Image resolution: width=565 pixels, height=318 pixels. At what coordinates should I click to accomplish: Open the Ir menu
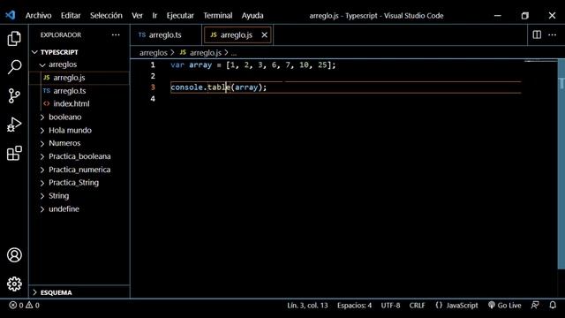coord(154,16)
